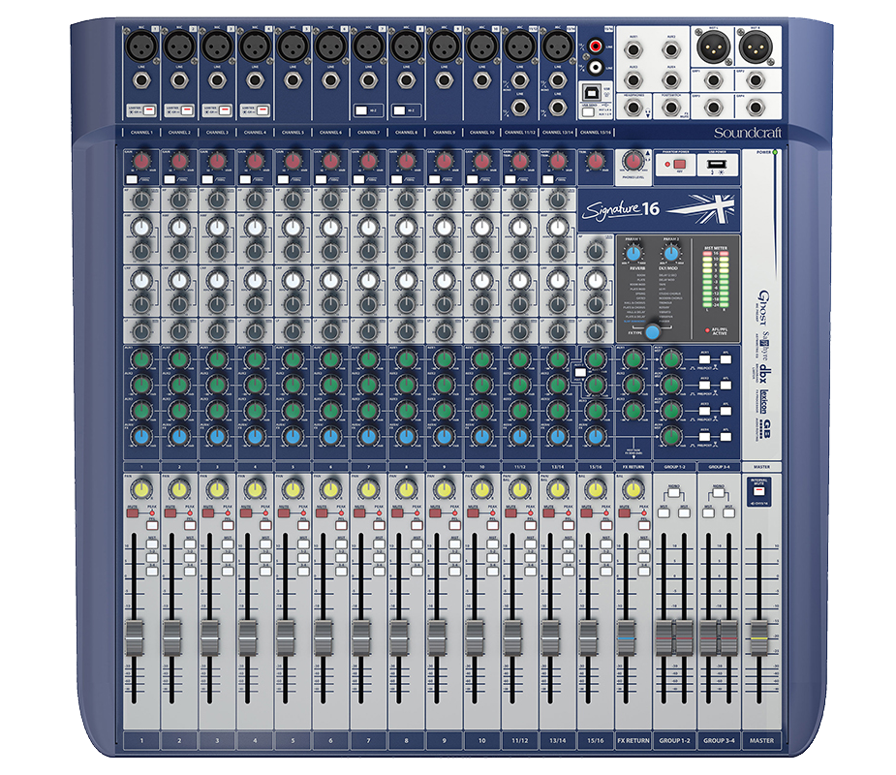Screen dimensions: 896x775
Task: Click channel 3 blue AUX4/FX send knob
Action: click(x=217, y=437)
